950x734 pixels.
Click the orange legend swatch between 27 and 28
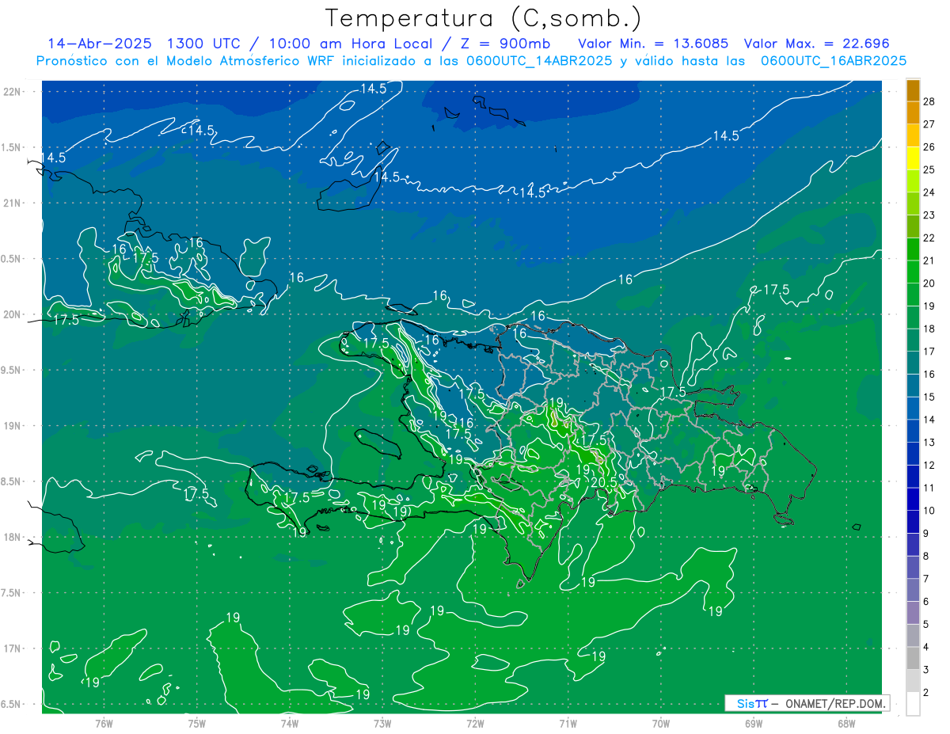[x=913, y=112]
